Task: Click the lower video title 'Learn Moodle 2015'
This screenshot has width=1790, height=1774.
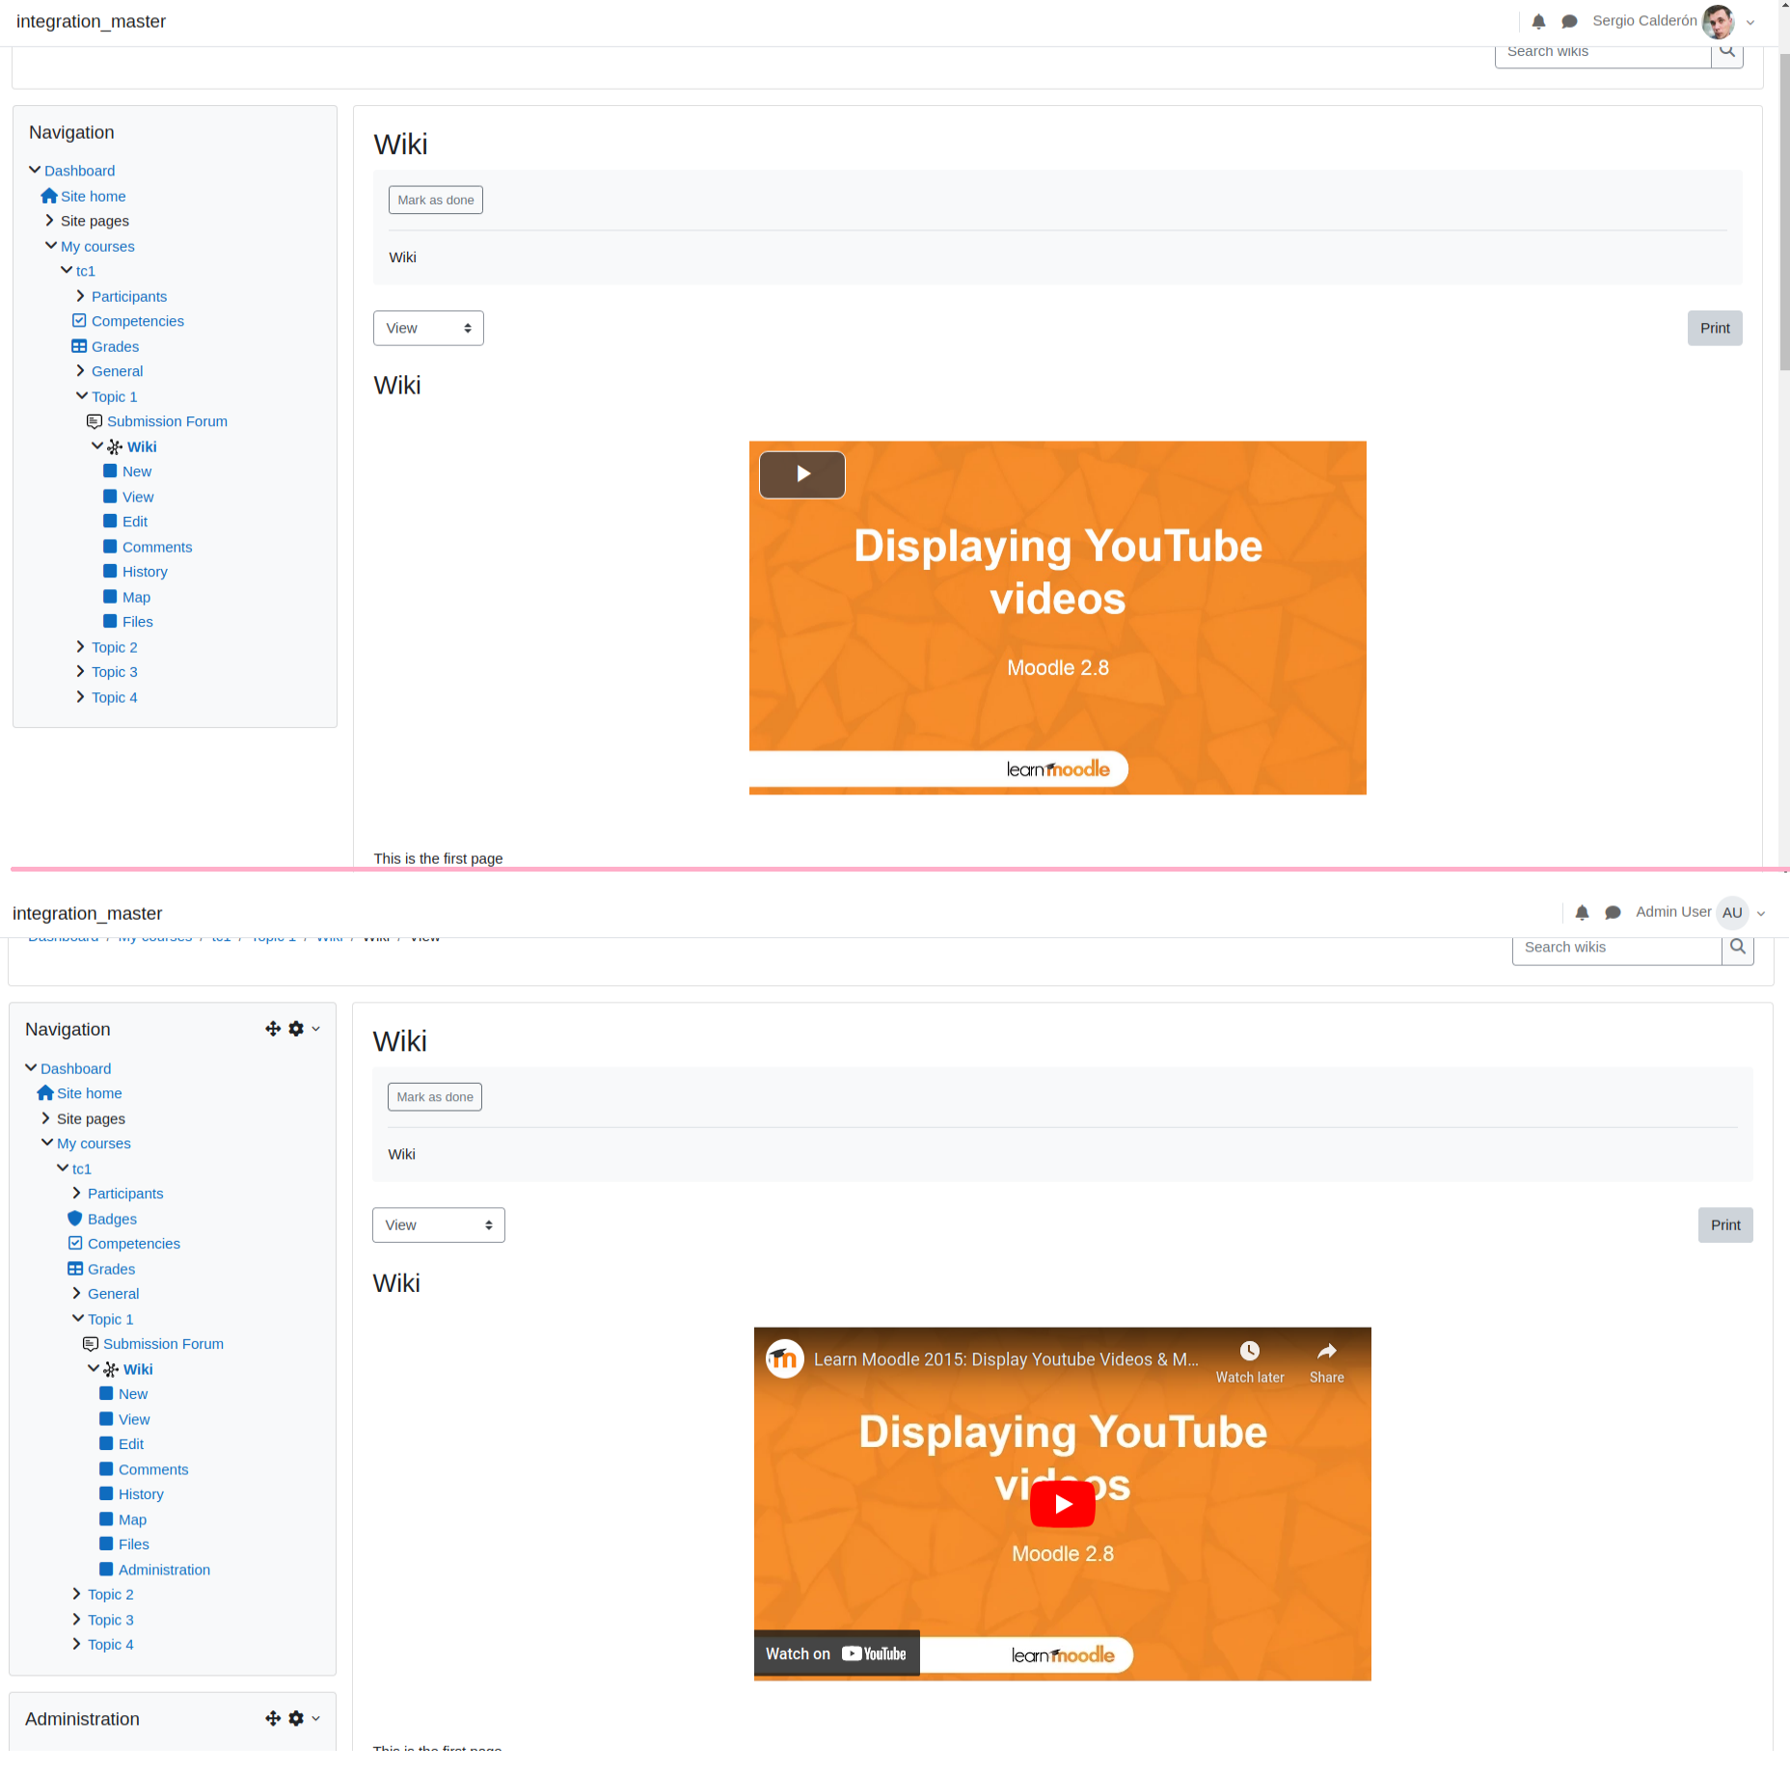Action: coord(1006,1359)
